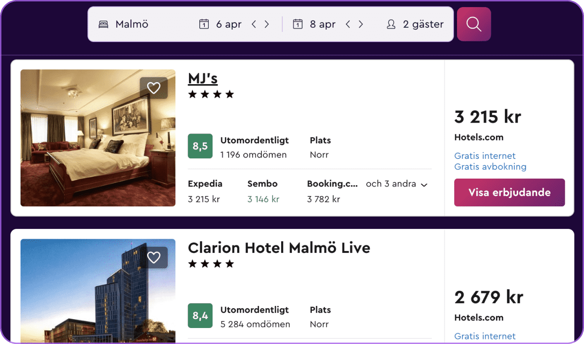Viewport: 584px width, 344px height.
Task: Click the bed icon beside Malmö
Action: [x=103, y=24]
